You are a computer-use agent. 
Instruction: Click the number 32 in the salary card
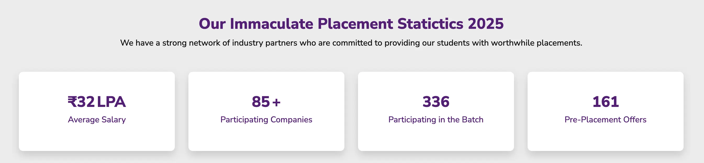pos(86,102)
